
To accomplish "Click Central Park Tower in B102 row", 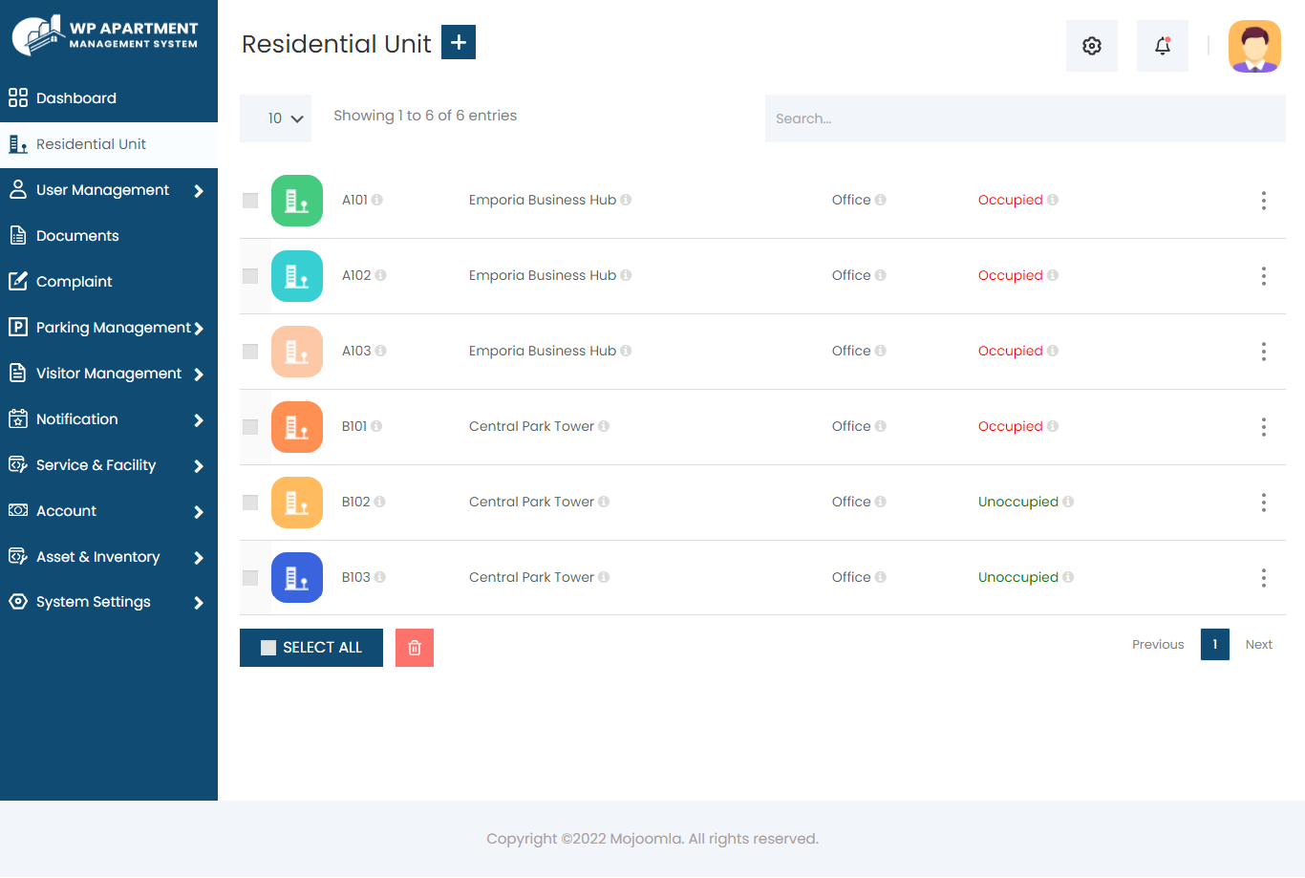I will [x=531, y=502].
